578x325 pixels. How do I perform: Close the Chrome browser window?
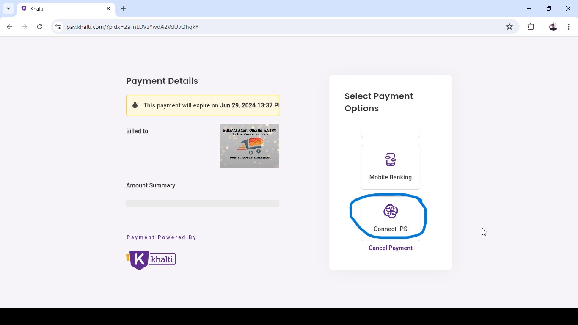click(x=568, y=8)
